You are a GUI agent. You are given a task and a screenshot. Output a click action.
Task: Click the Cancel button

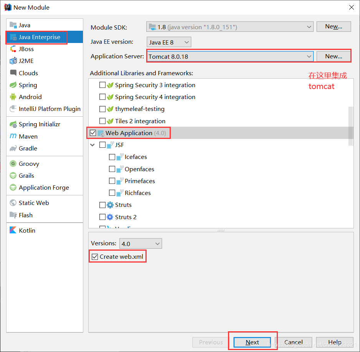pyautogui.click(x=294, y=342)
